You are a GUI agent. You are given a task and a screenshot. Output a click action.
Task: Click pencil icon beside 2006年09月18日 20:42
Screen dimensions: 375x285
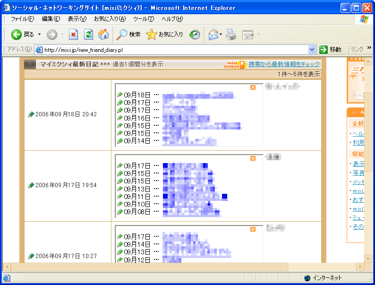31,114
